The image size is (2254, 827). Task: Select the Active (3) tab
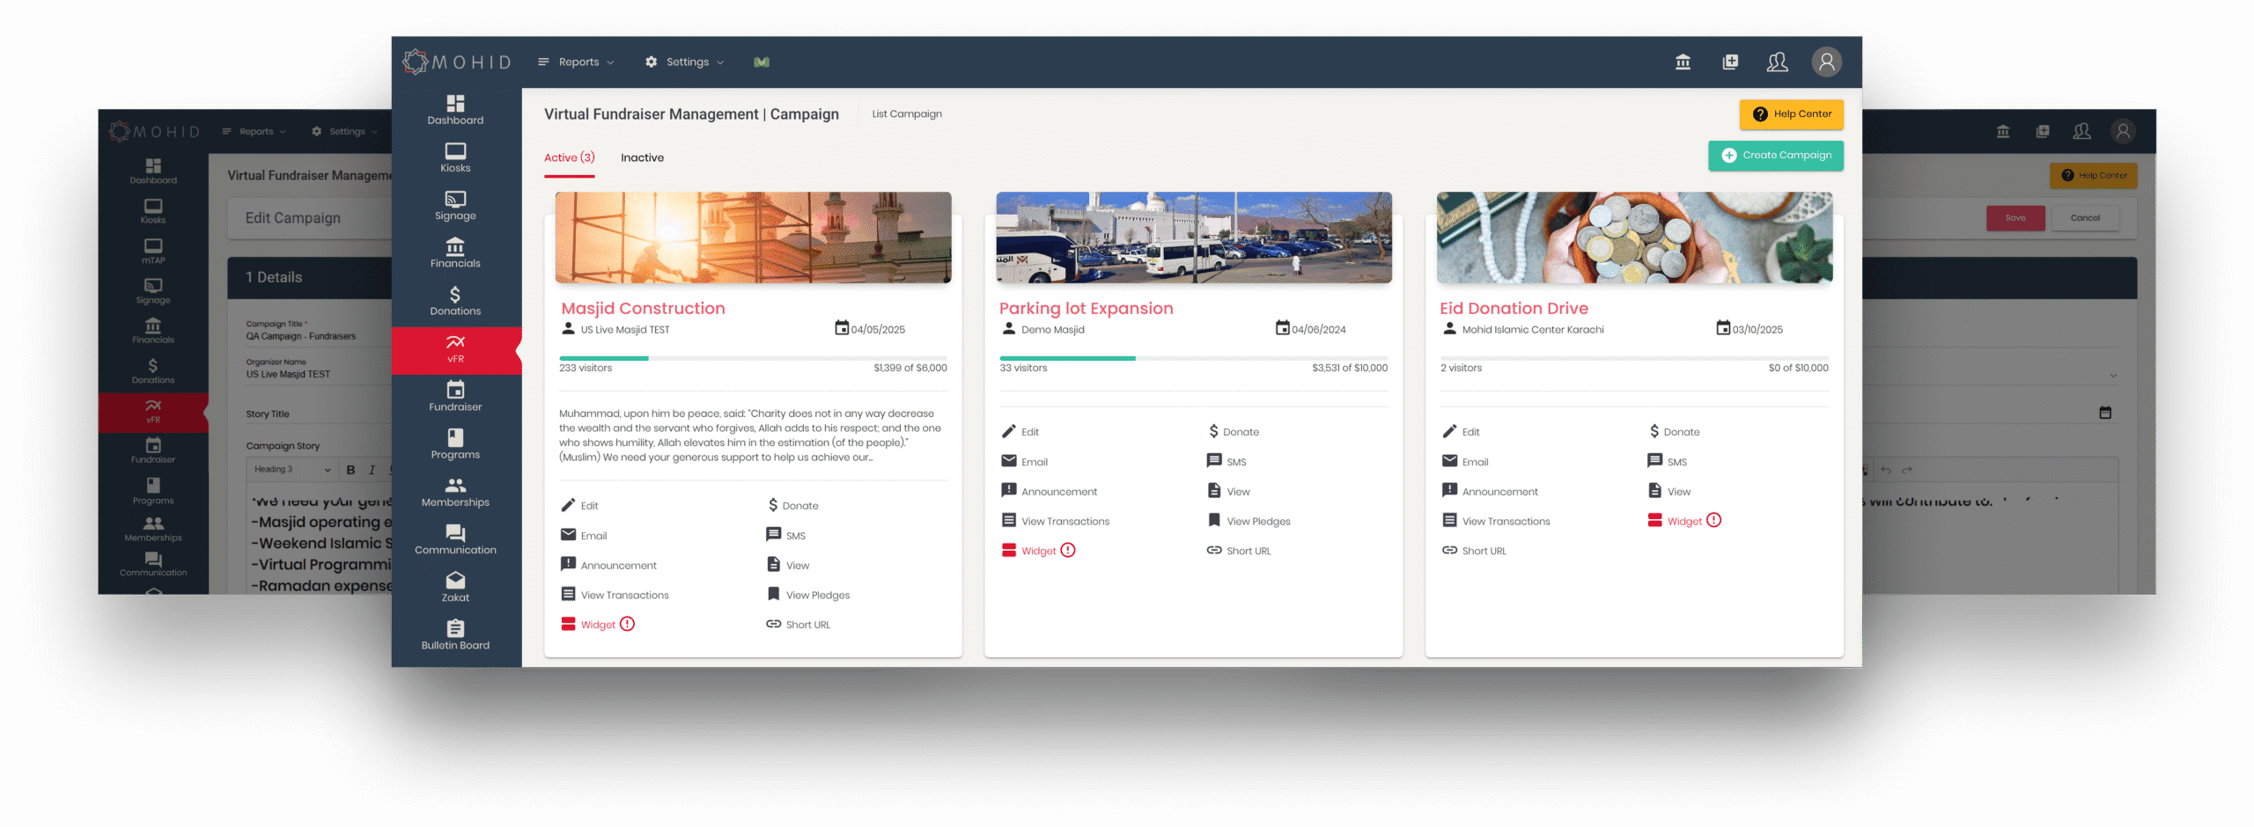point(569,157)
